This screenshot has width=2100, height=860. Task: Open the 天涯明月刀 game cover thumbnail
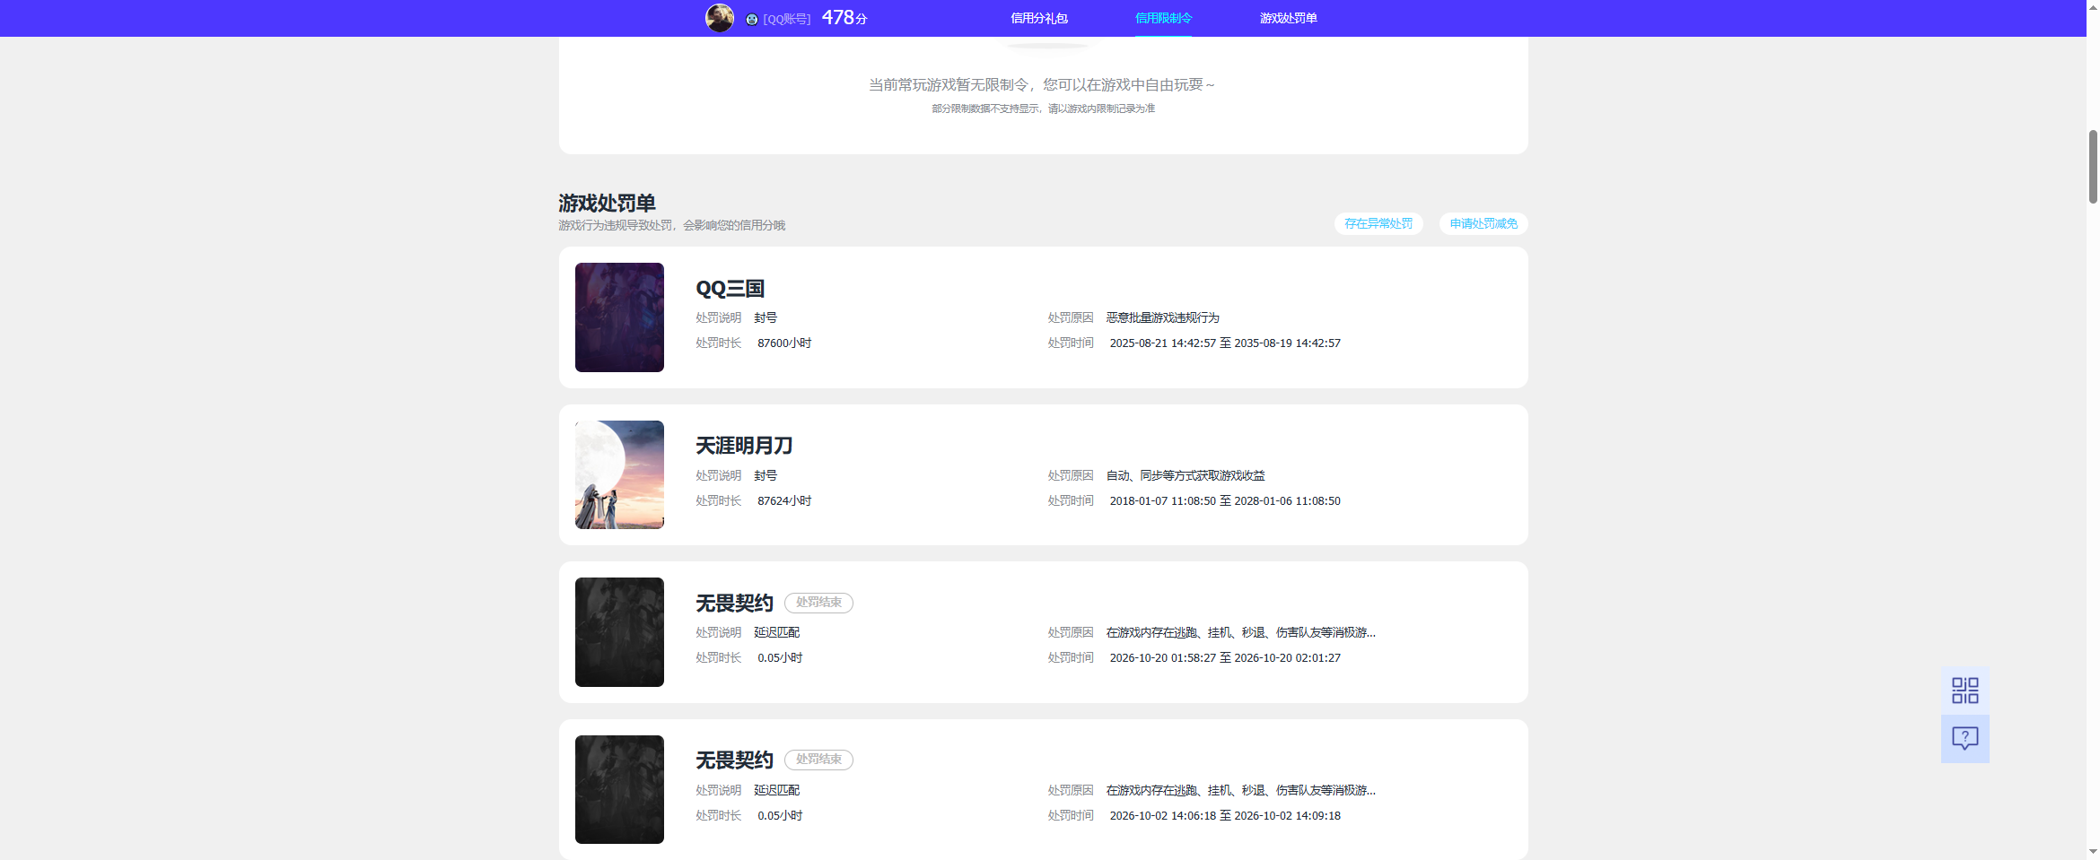click(x=619, y=474)
